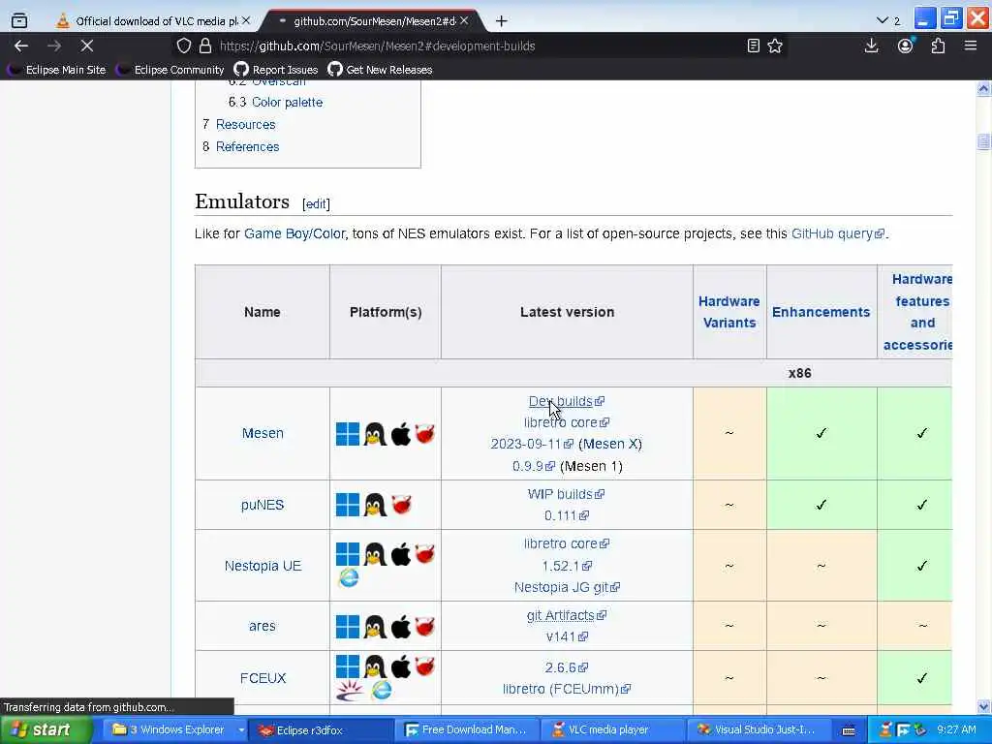Click Windows icon in puNES row
The height and width of the screenshot is (744, 992).
click(348, 505)
